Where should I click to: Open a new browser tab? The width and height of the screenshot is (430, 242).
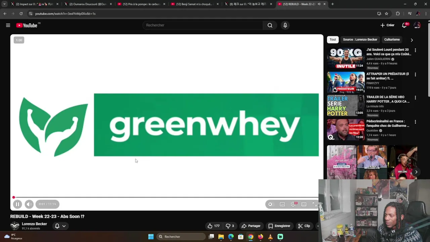(x=333, y=4)
